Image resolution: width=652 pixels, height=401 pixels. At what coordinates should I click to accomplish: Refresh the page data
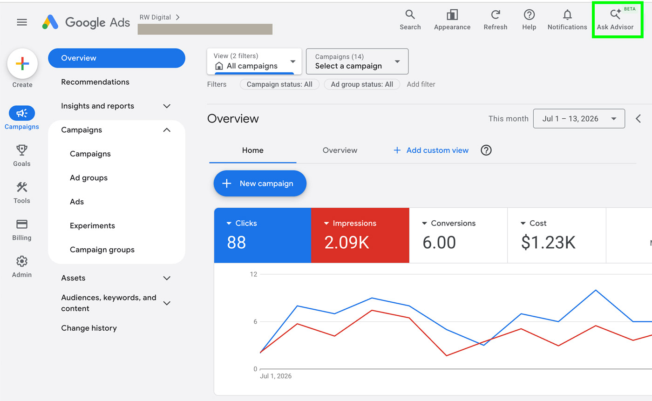click(x=495, y=20)
